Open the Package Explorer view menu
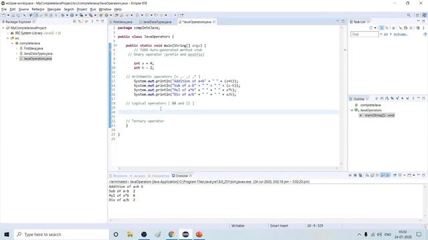 point(92,21)
